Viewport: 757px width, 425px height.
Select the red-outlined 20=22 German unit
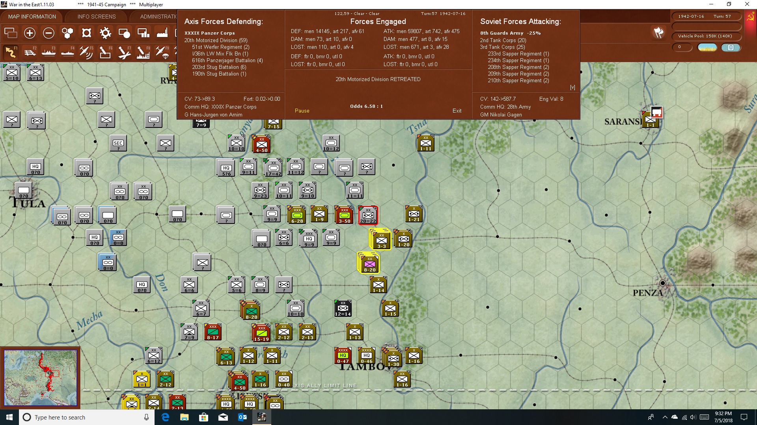click(368, 215)
